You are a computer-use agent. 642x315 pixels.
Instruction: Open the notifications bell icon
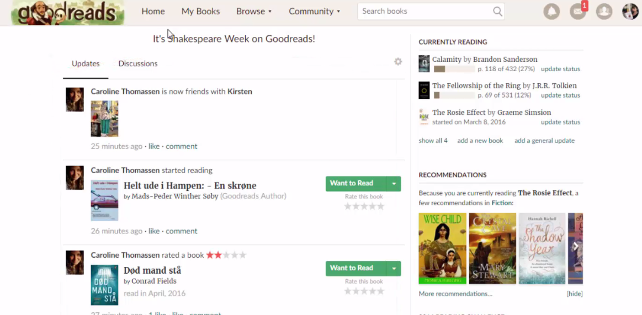(551, 11)
